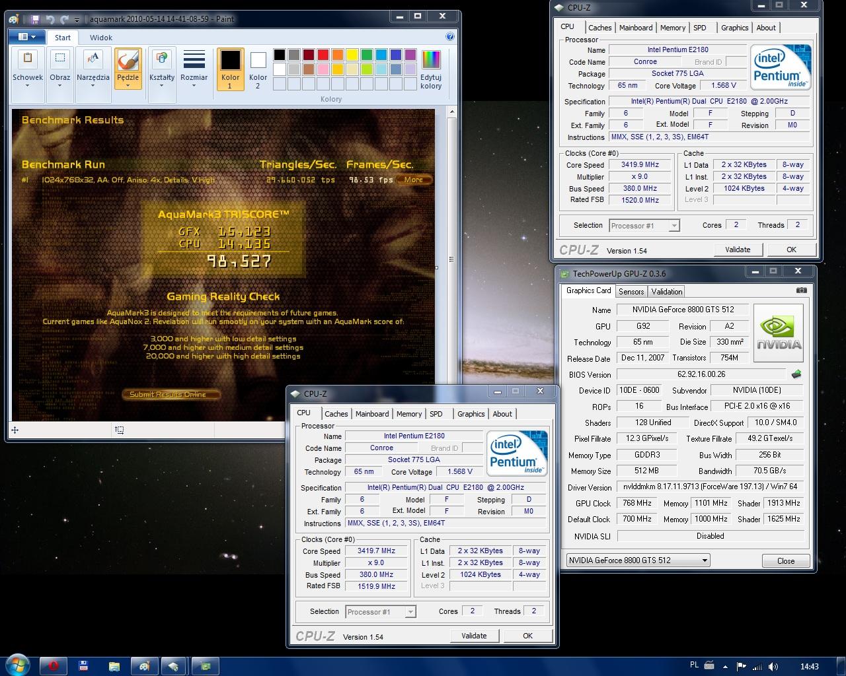
Task: Open the Mainboard tab in top CPU-Z window
Action: [636, 28]
